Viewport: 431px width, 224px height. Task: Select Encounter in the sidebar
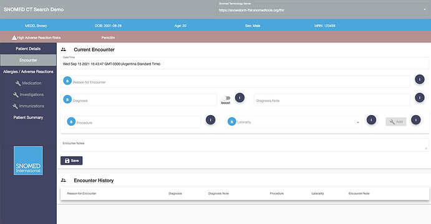coord(28,60)
